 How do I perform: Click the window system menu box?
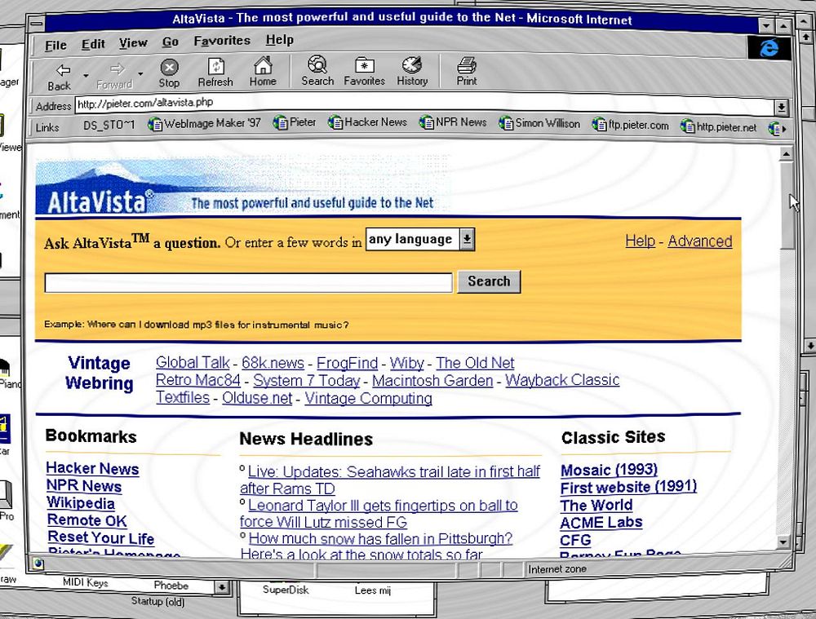tap(36, 24)
